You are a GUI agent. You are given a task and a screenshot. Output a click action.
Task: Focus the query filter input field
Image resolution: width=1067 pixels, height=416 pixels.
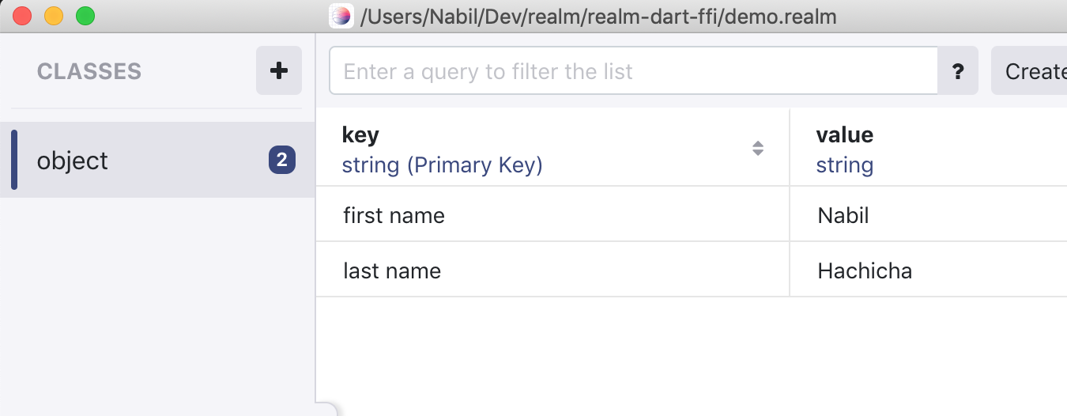coord(634,71)
